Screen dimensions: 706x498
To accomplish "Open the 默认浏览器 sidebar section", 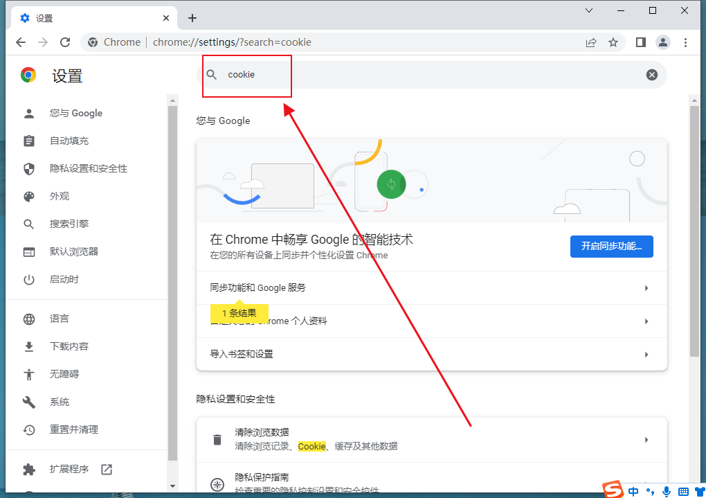I will (x=74, y=251).
